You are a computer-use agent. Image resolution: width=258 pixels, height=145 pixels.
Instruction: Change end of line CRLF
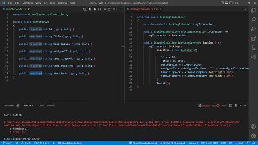click(223, 143)
